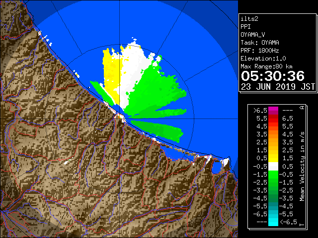Select the yellow swatch near 0.5 to 1.5

(x=273, y=158)
